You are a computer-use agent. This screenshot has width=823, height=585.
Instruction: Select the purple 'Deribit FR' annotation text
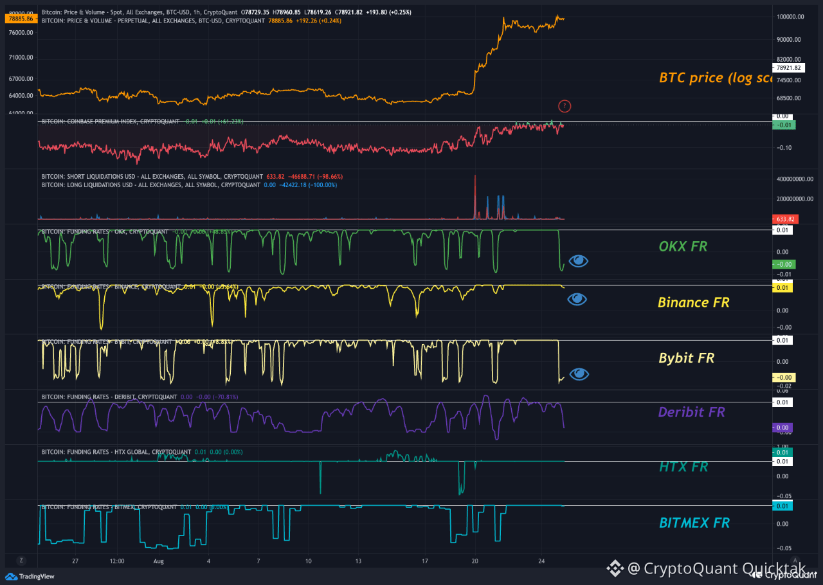coord(691,412)
